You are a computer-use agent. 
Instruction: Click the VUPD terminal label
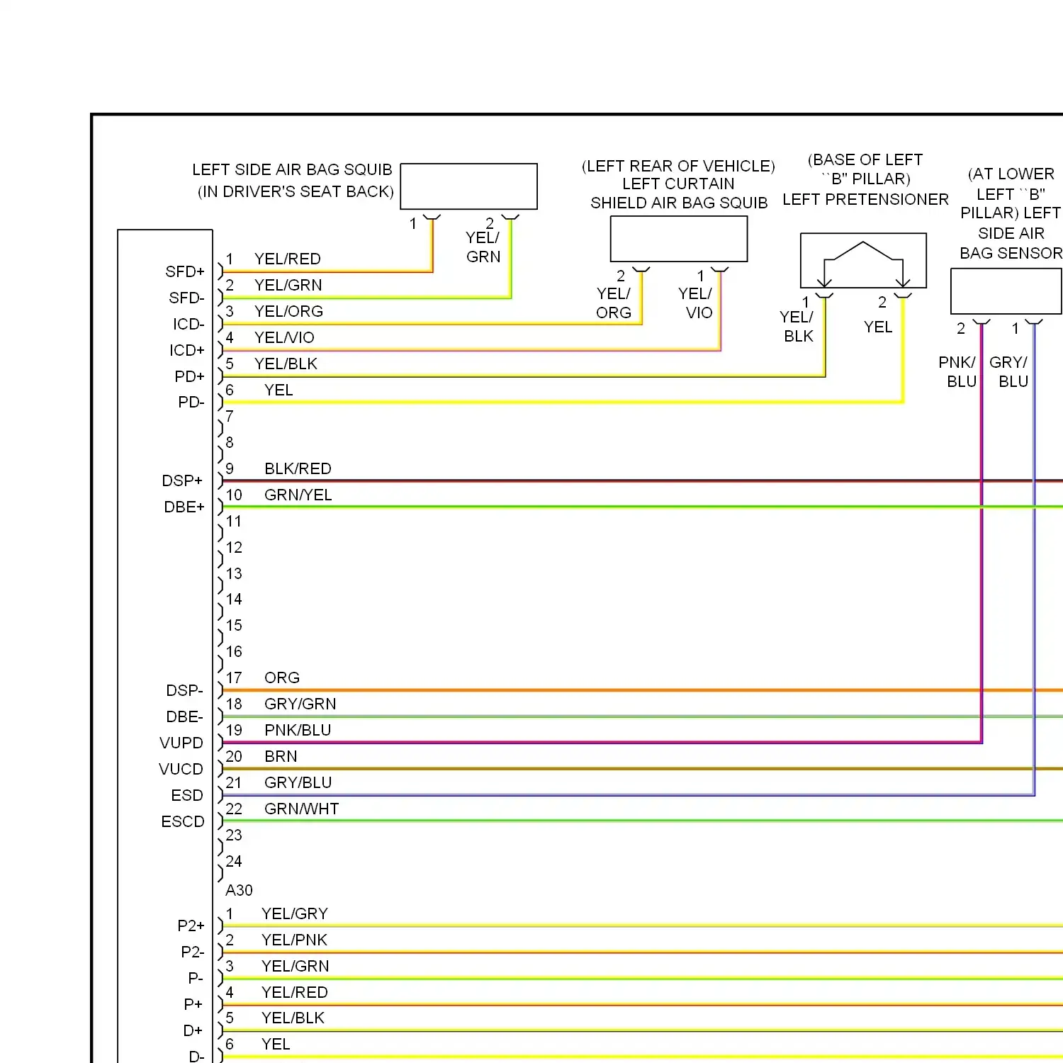[181, 743]
